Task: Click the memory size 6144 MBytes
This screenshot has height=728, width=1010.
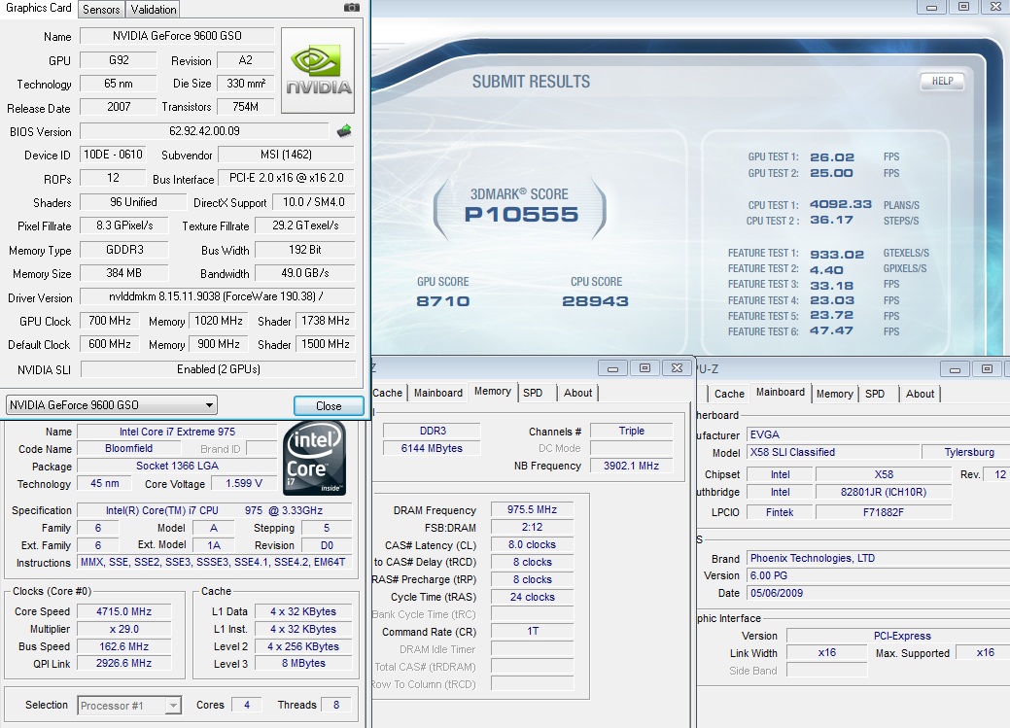Action: (432, 448)
